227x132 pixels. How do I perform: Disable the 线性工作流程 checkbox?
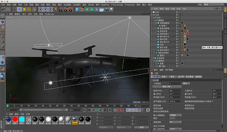pyautogui.click(x=170, y=125)
